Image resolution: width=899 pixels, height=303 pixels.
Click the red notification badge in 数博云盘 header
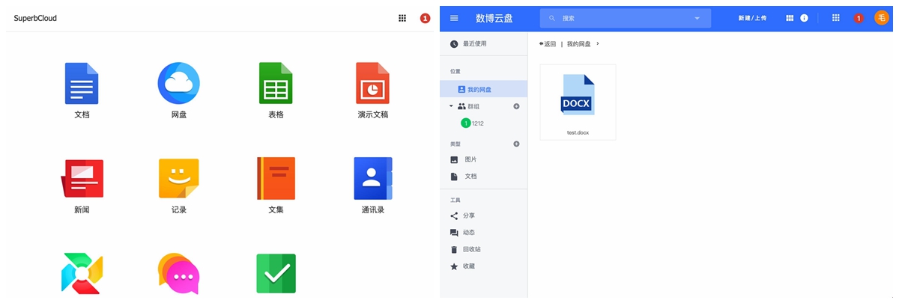point(859,18)
